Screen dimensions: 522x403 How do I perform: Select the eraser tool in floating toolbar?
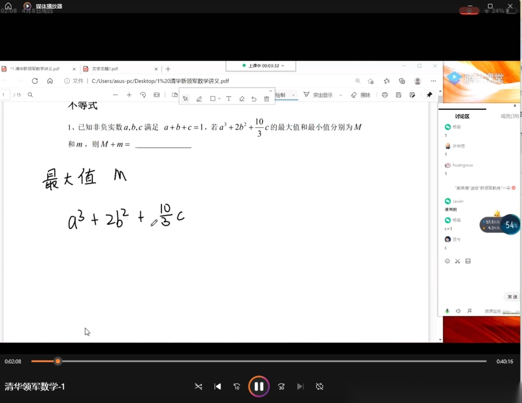(242, 99)
